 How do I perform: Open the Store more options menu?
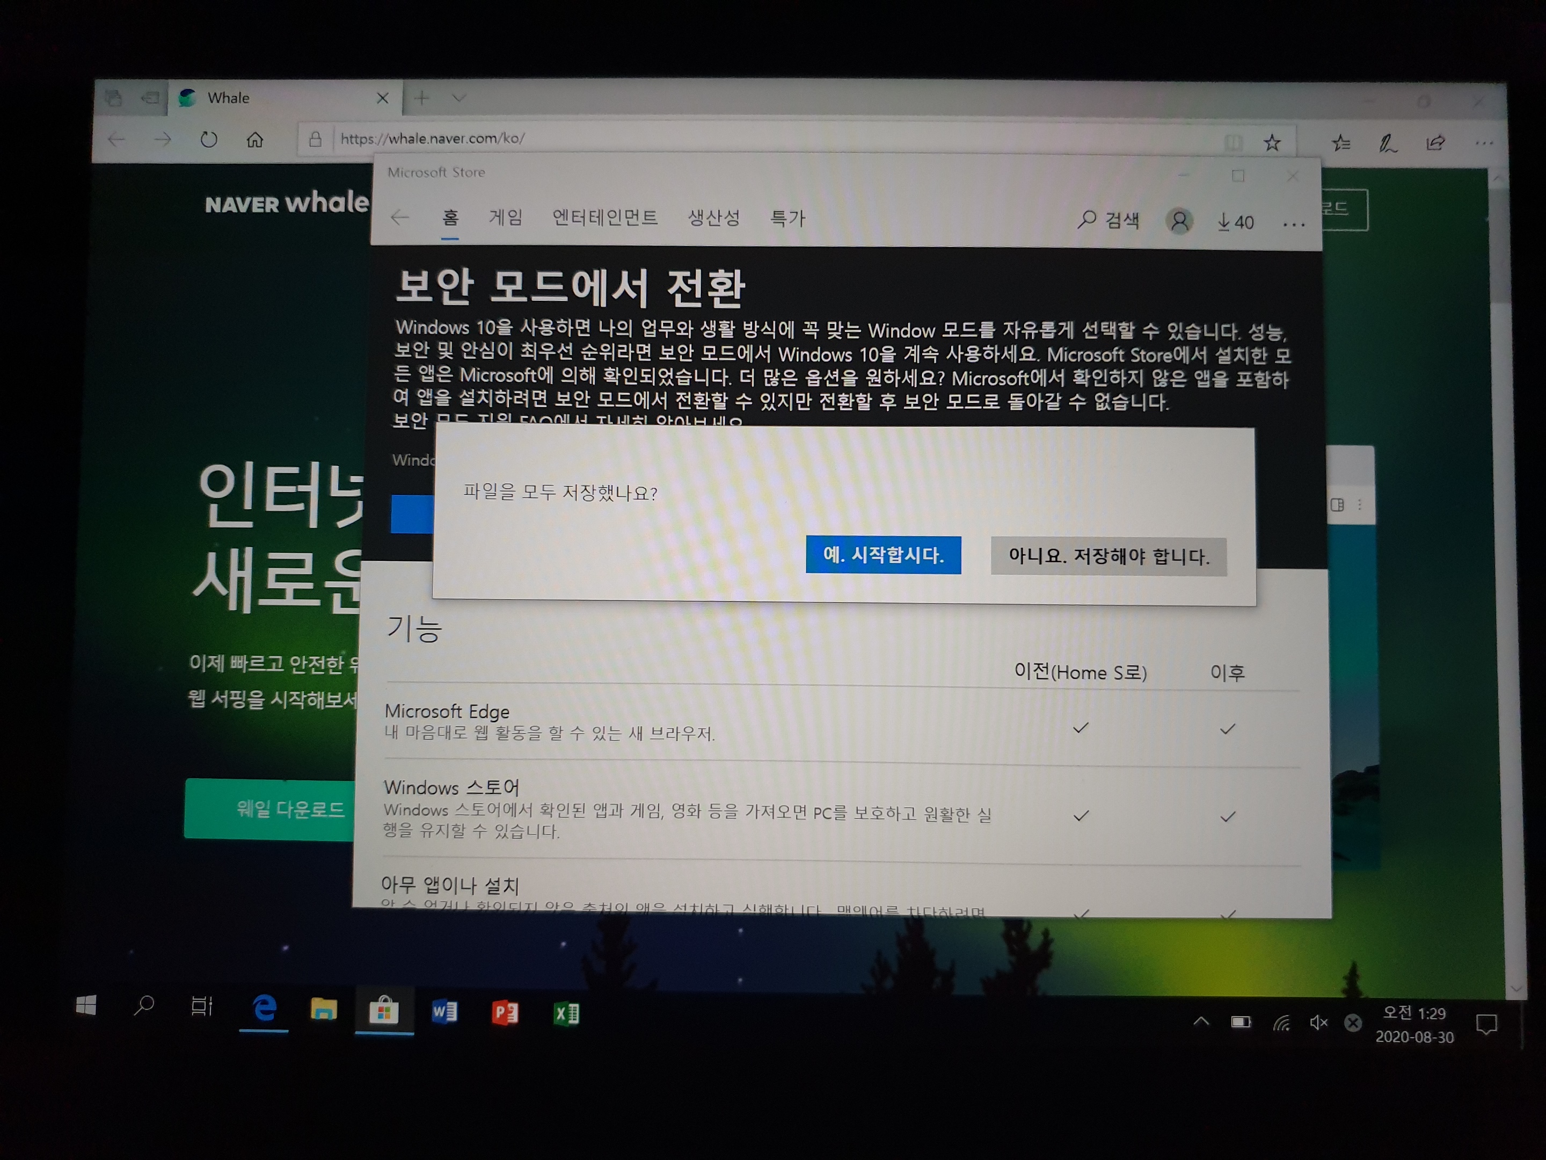click(x=1294, y=224)
